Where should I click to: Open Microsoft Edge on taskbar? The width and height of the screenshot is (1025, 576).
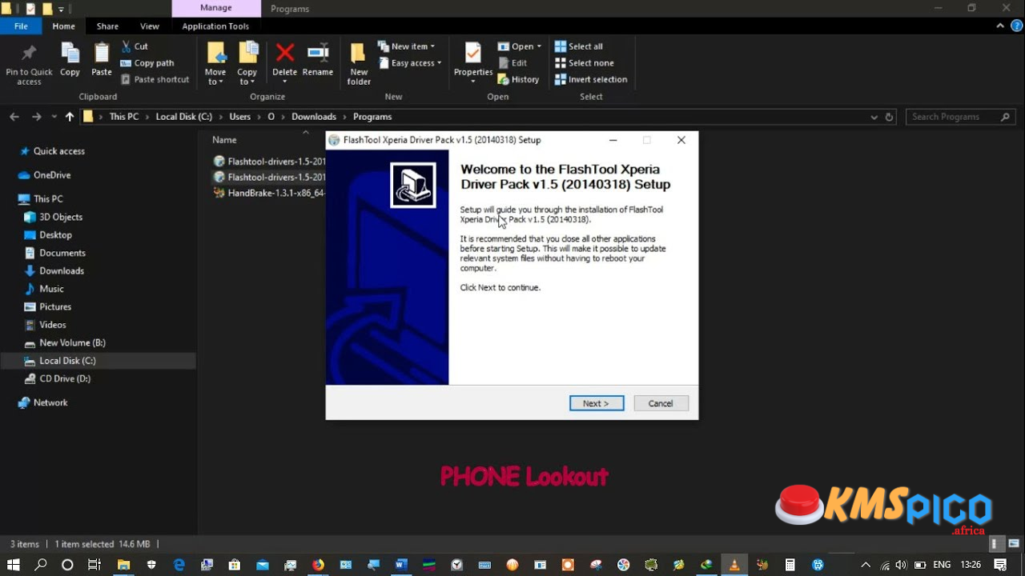point(179,565)
